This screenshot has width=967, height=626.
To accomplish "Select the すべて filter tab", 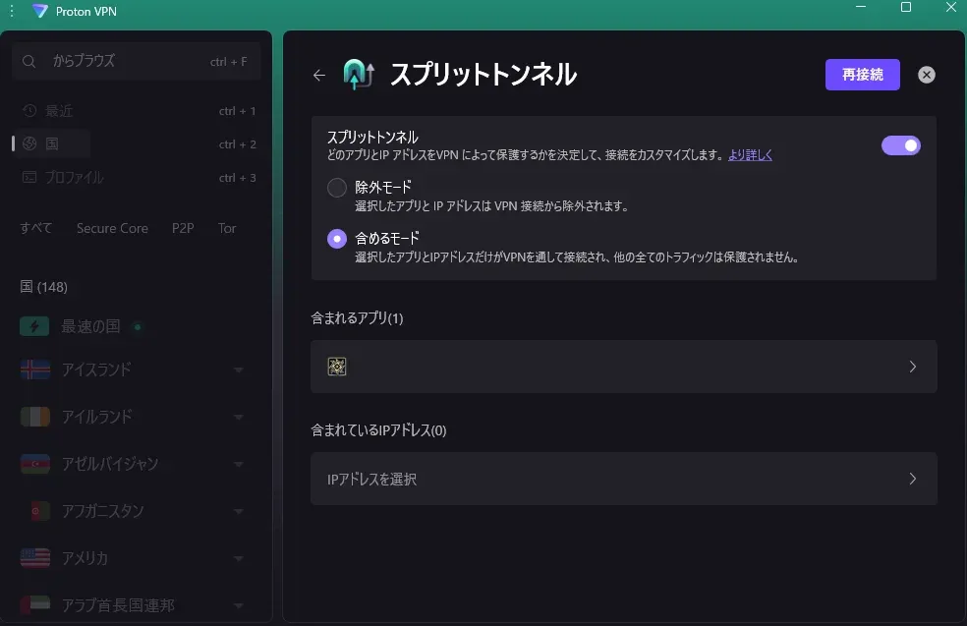I will 35,228.
